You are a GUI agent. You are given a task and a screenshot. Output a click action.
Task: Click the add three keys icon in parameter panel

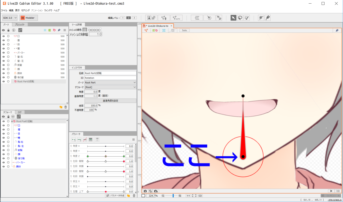point(79,140)
